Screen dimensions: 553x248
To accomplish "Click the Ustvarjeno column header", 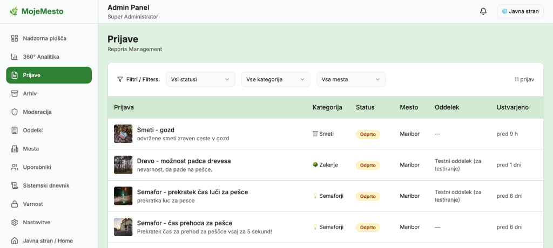I will pyautogui.click(x=512, y=107).
